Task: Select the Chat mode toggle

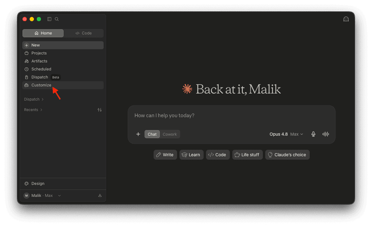Action: click(152, 134)
